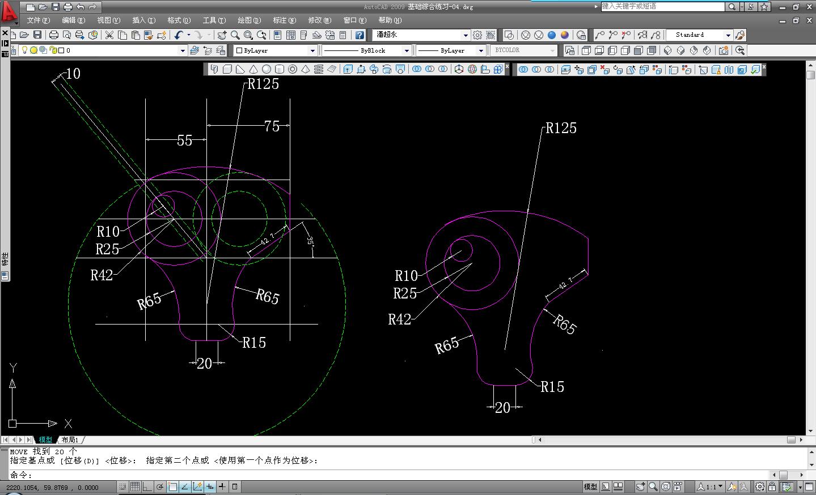The image size is (816, 495).
Task: Open the 绘图(D) menu
Action: (250, 20)
